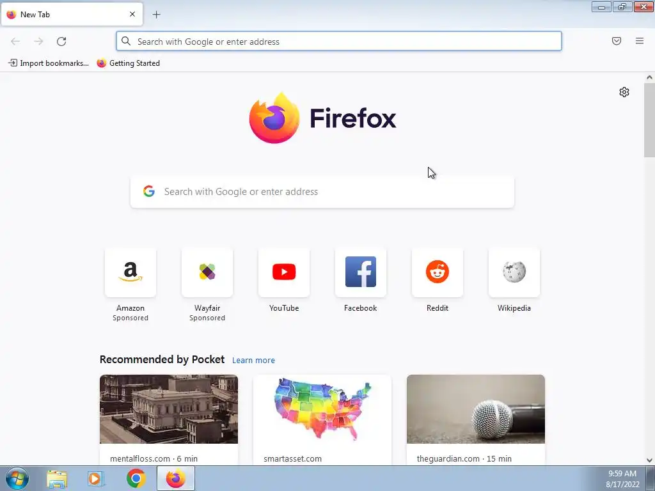Viewport: 655px width, 491px height.
Task: Reload the current page
Action: [x=61, y=42]
